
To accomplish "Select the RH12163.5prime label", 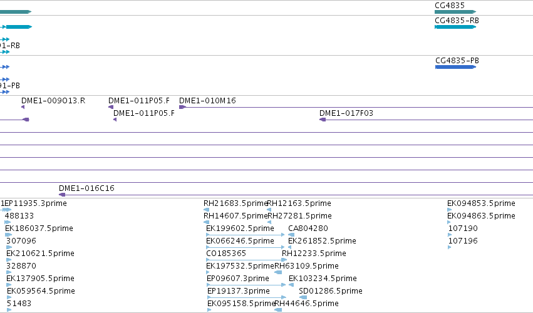I will tap(299, 203).
